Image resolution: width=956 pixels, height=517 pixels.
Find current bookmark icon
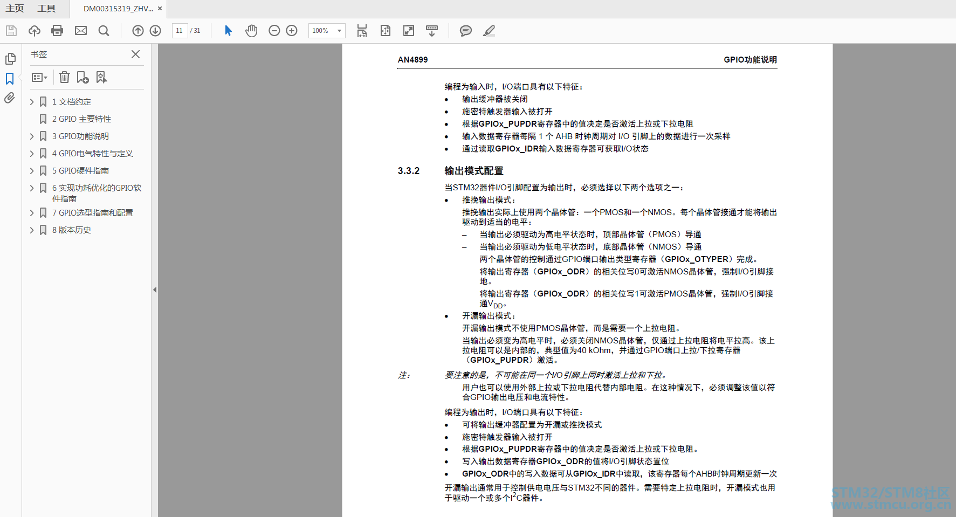pyautogui.click(x=101, y=78)
